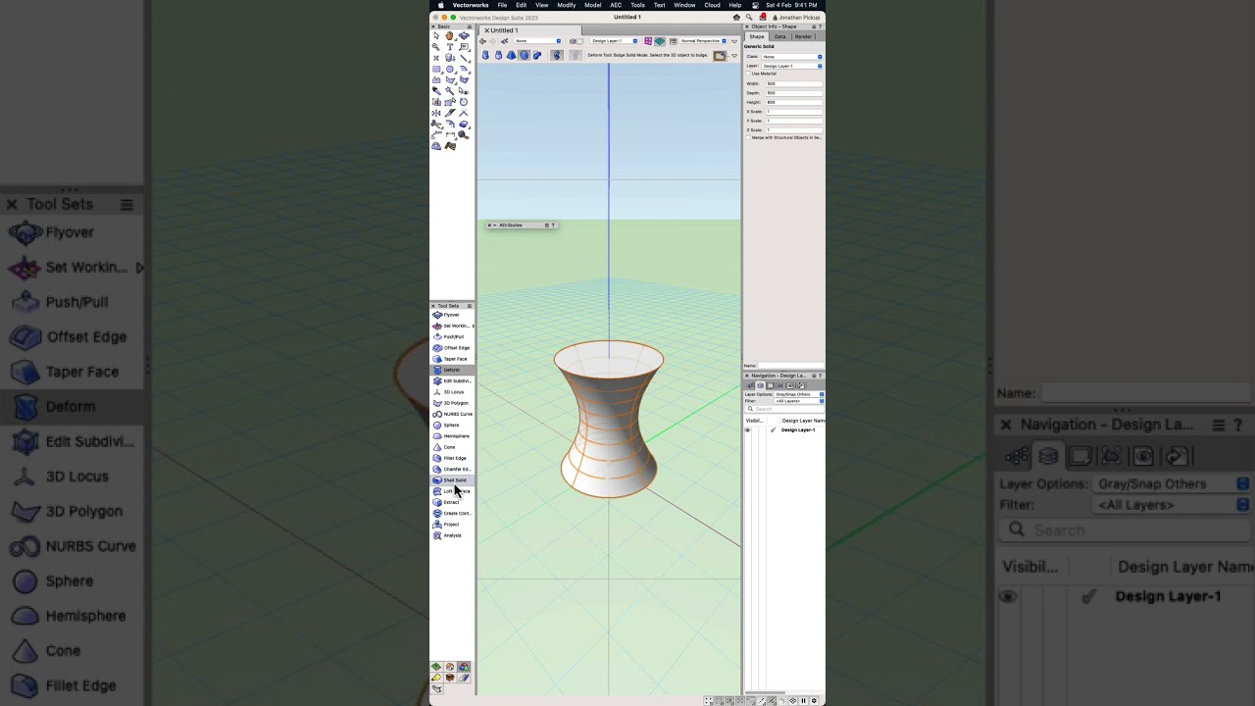Enable Merge with Structural Objects checkbox
The width and height of the screenshot is (1255, 706).
(748, 137)
